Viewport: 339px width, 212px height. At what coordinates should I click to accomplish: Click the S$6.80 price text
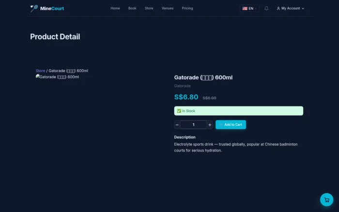(x=186, y=97)
